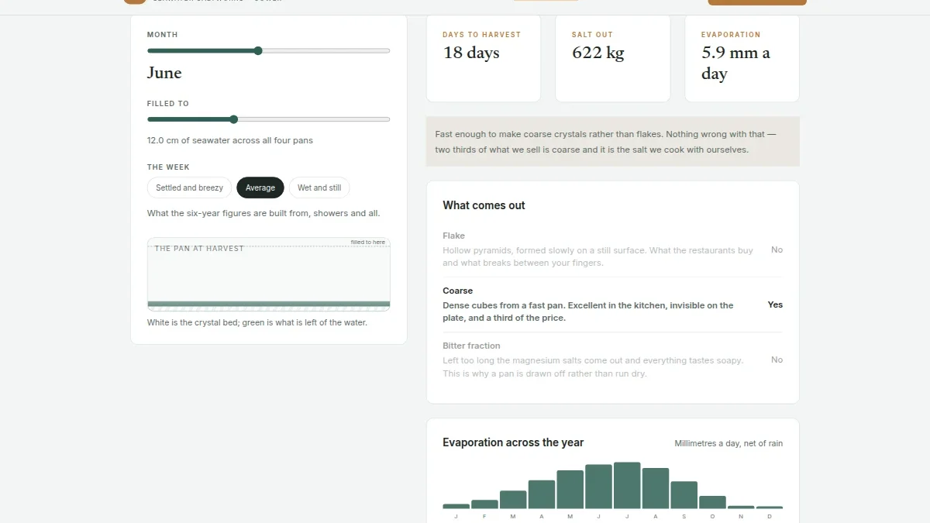Click the 'Coarse' row heading

tap(457, 291)
